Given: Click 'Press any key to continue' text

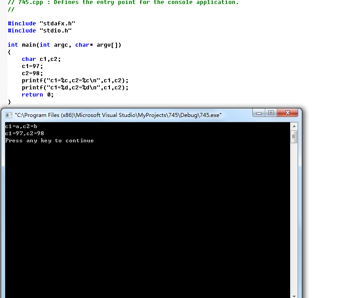Looking at the screenshot, I should [x=49, y=141].
